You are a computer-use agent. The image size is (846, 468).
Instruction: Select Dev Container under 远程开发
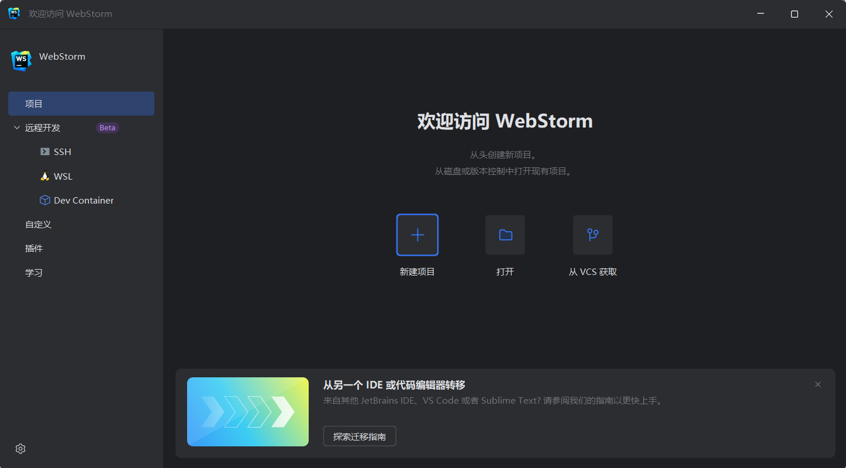tap(84, 199)
